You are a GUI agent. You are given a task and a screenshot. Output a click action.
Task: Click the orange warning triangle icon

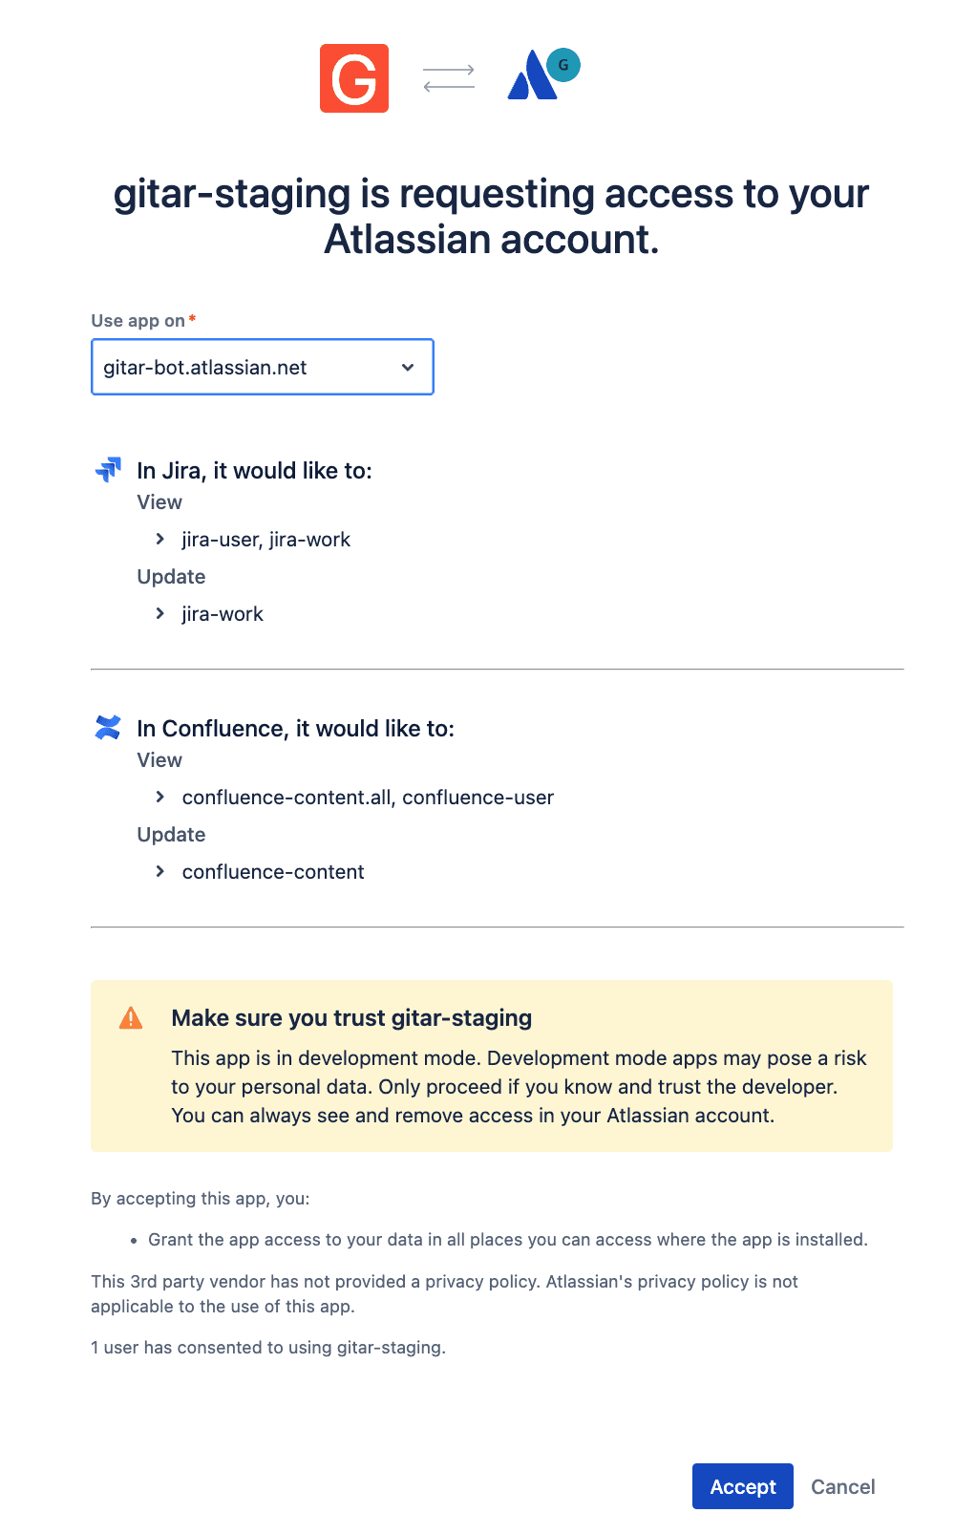(x=131, y=1017)
